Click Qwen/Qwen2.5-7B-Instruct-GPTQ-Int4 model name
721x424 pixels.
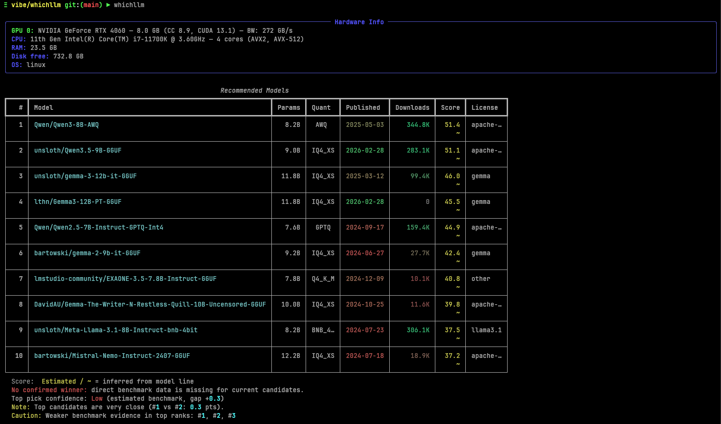point(99,228)
